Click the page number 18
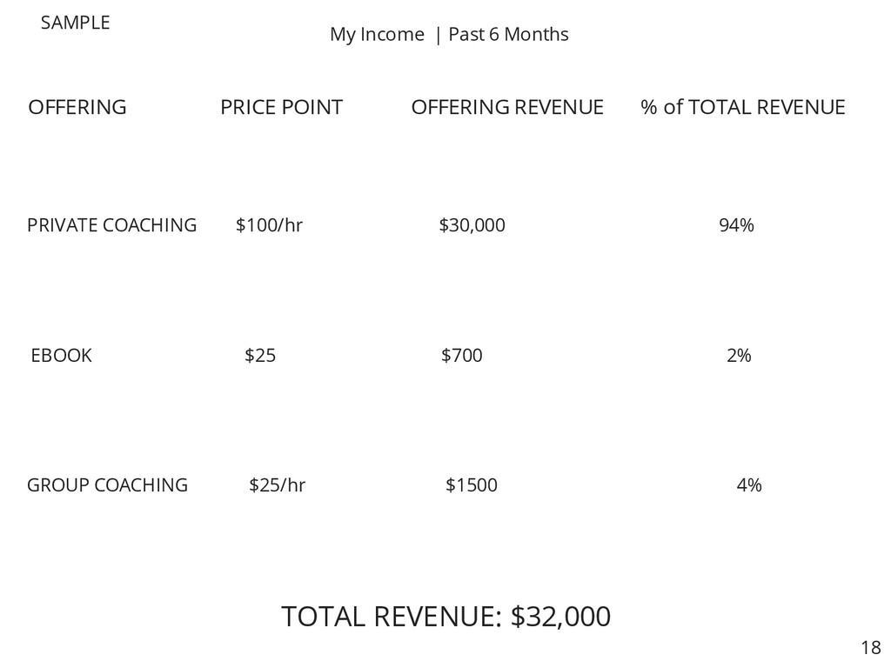This screenshot has width=891, height=668. pos(870,647)
